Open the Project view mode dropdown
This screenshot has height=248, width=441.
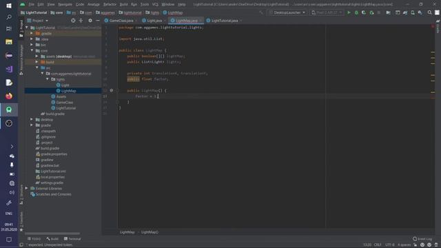38,21
